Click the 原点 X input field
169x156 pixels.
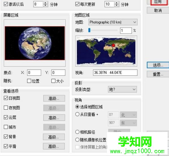[x=34, y=73]
